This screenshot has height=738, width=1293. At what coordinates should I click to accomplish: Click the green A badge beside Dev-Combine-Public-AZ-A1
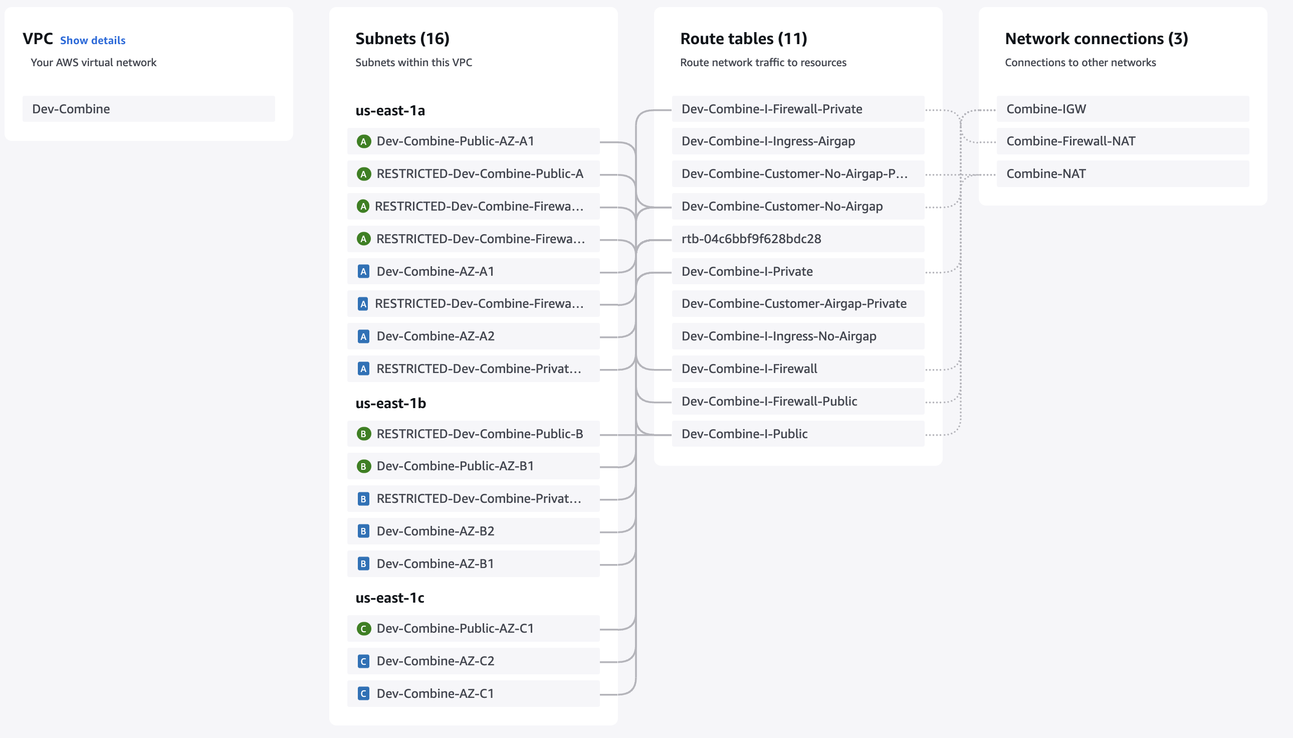pyautogui.click(x=363, y=141)
